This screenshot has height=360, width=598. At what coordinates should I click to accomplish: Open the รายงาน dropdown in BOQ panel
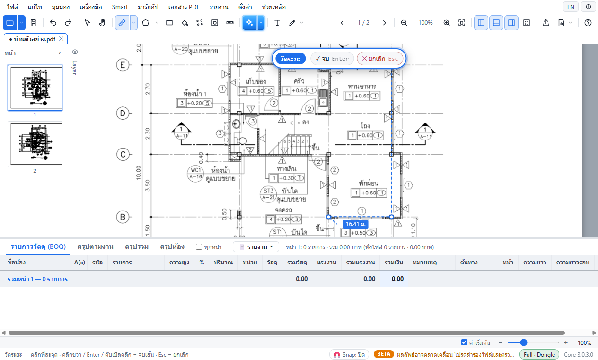(256, 247)
